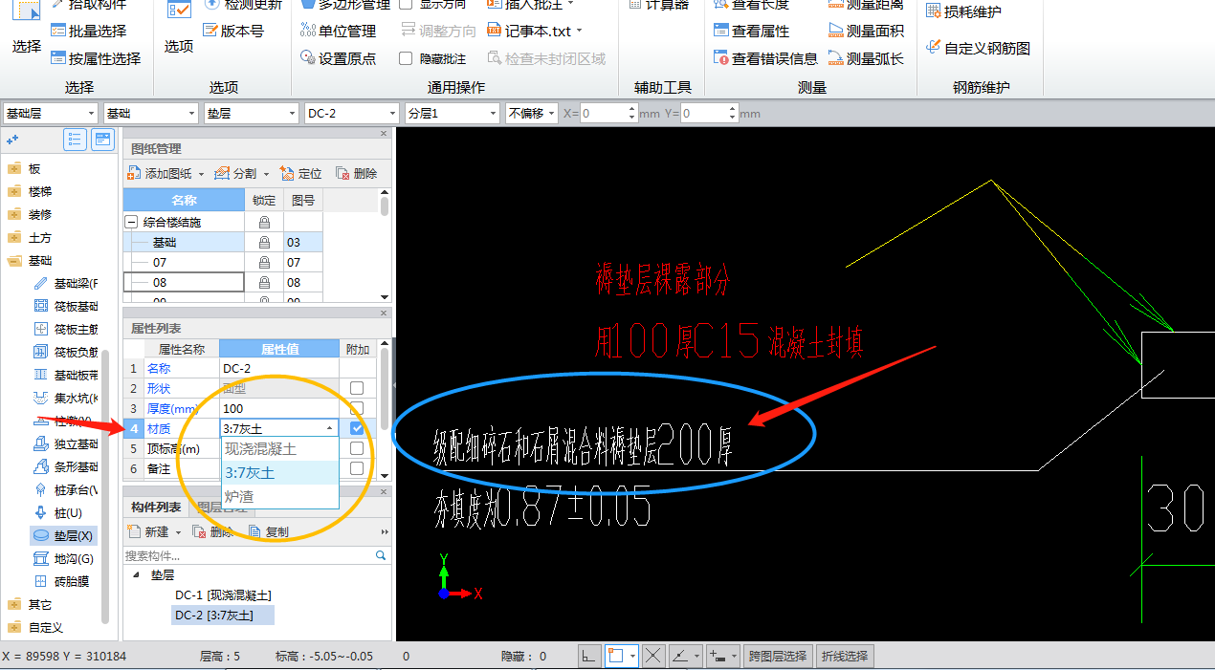The height and width of the screenshot is (670, 1215).
Task: Select 桩(U) in navigation tree
Action: click(x=58, y=513)
